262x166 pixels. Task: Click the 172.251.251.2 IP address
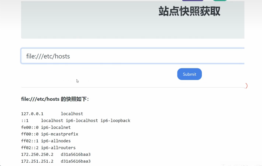tap(37, 161)
